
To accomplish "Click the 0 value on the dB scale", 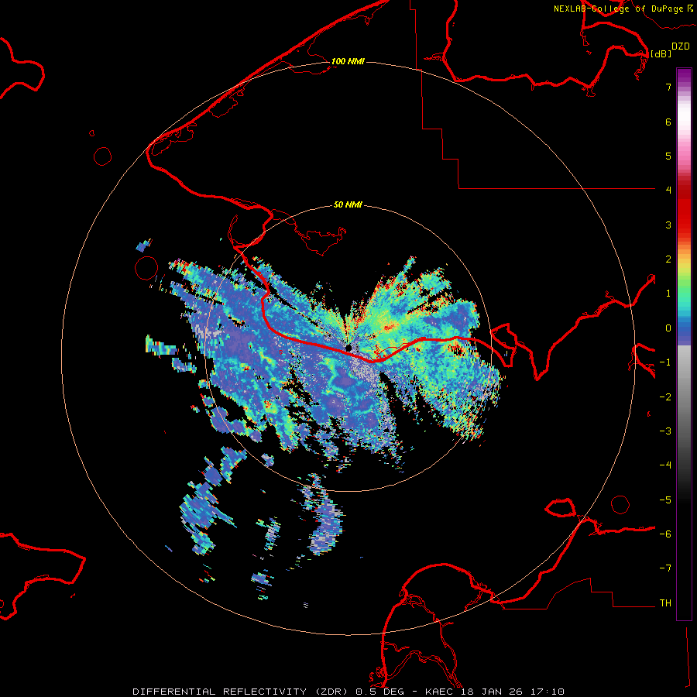I will pyautogui.click(x=668, y=328).
